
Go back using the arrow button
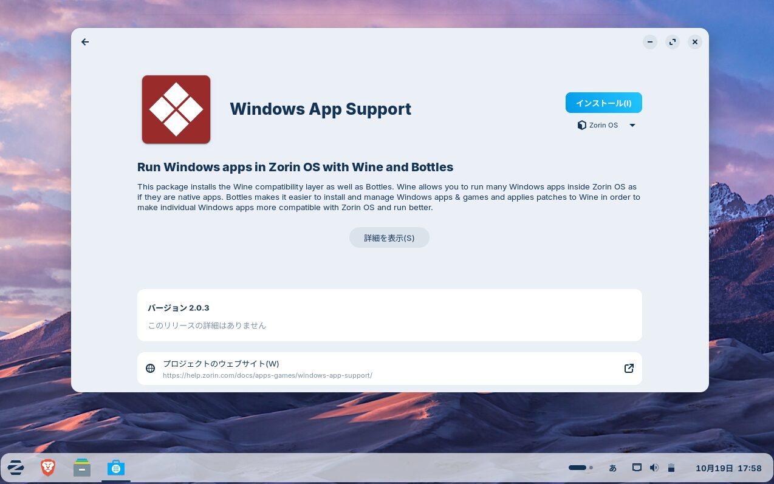[85, 42]
